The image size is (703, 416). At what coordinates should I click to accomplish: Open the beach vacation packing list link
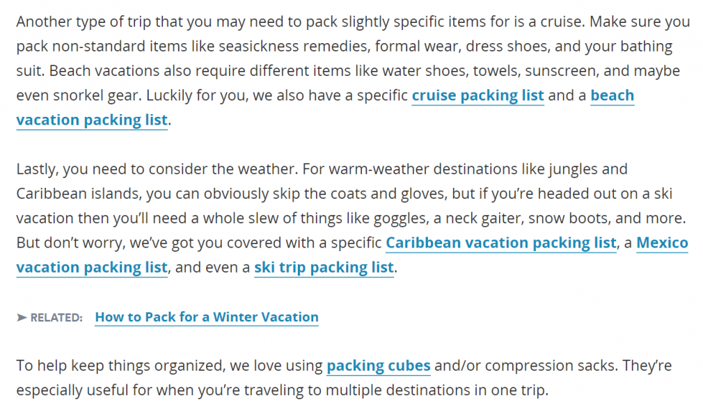(91, 120)
